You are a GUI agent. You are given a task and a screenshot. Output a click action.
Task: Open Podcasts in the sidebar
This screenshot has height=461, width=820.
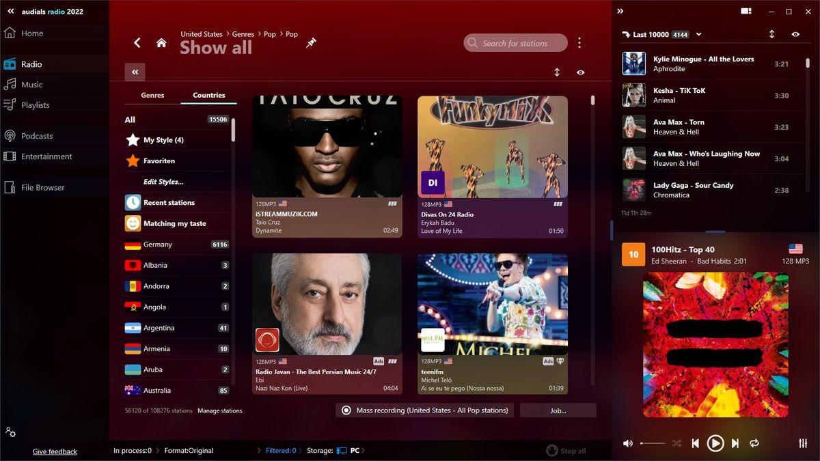(37, 136)
